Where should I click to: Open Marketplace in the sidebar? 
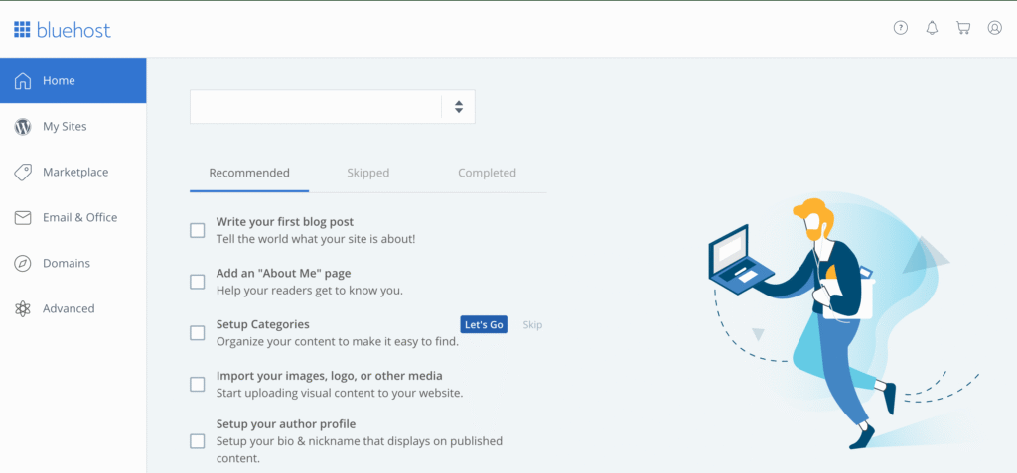pyautogui.click(x=73, y=173)
